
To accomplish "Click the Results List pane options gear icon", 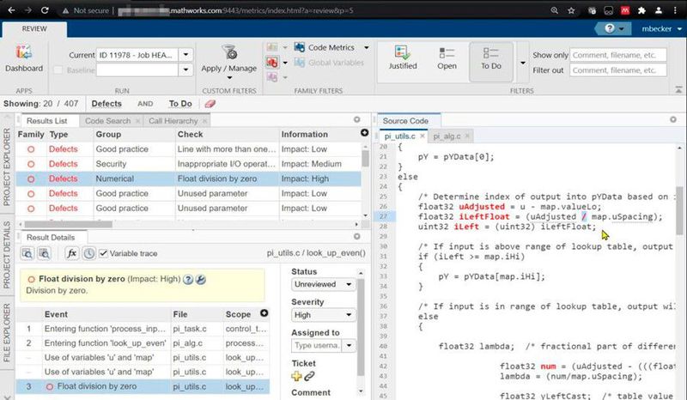I will [x=357, y=119].
